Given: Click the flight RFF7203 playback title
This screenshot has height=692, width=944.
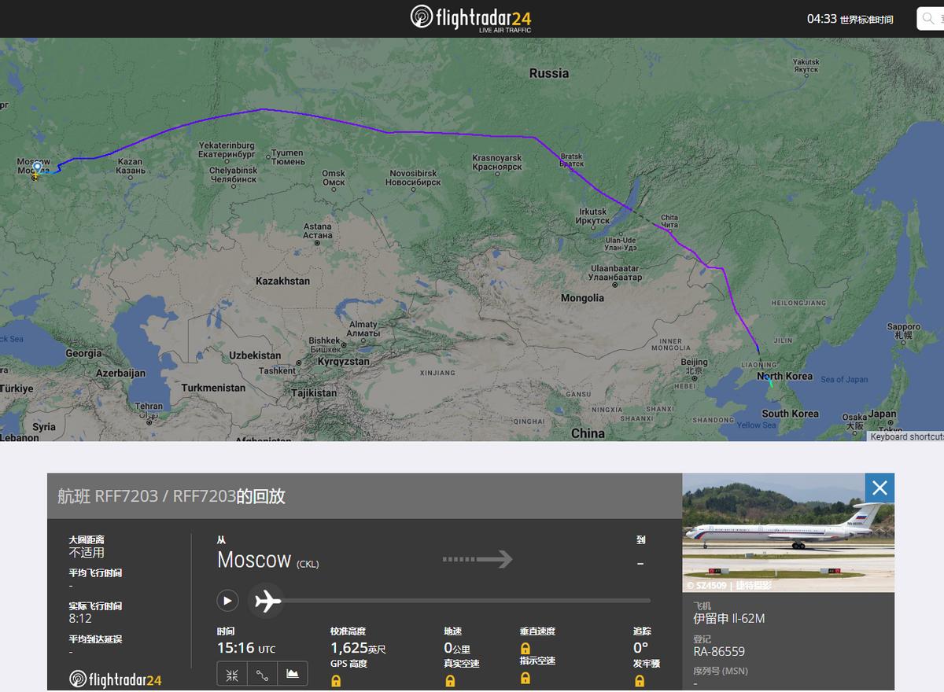Looking at the screenshot, I should 171,496.
